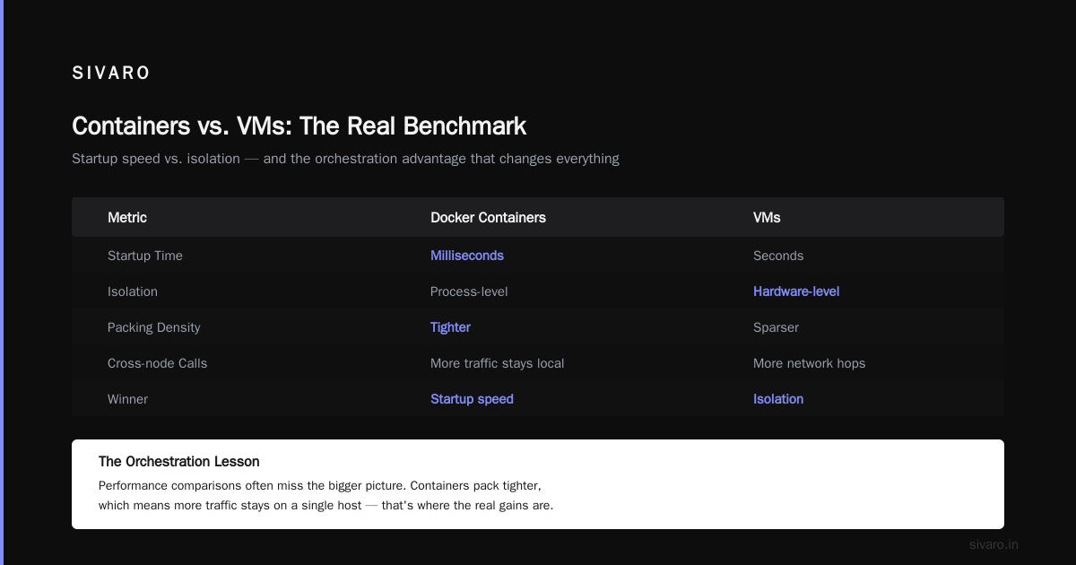Click the 'More network hops' cell
This screenshot has width=1076, height=565.
coord(809,363)
